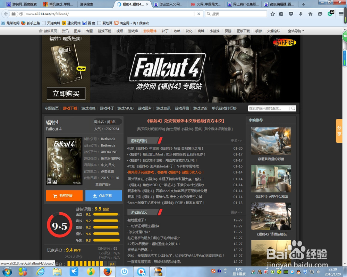Open the 百度 bookmark in bookmarks bar

point(89,23)
